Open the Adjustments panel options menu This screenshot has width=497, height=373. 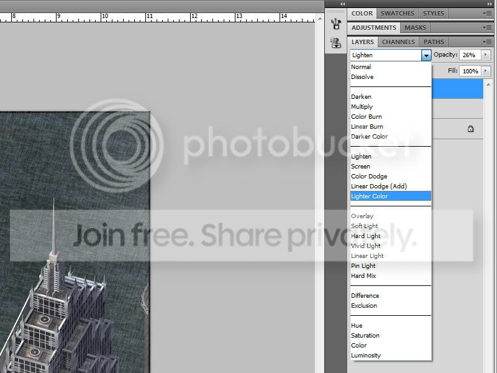[487, 27]
